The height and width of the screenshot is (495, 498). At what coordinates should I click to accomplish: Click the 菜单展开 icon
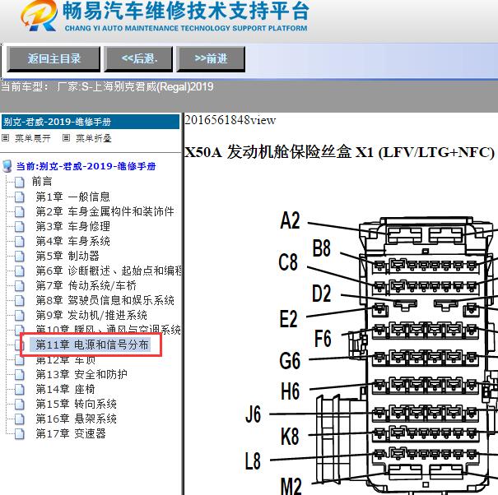6,137
